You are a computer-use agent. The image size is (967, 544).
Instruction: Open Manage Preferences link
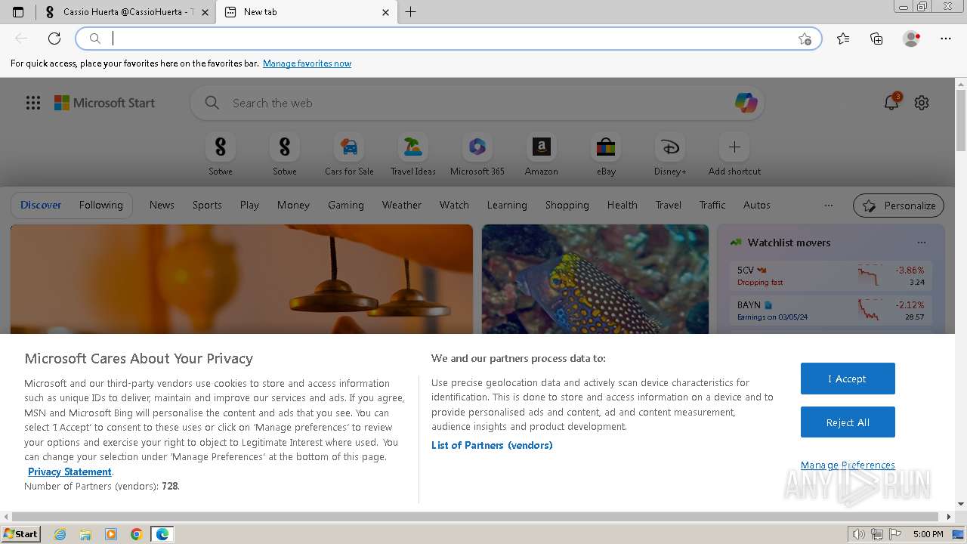848,465
